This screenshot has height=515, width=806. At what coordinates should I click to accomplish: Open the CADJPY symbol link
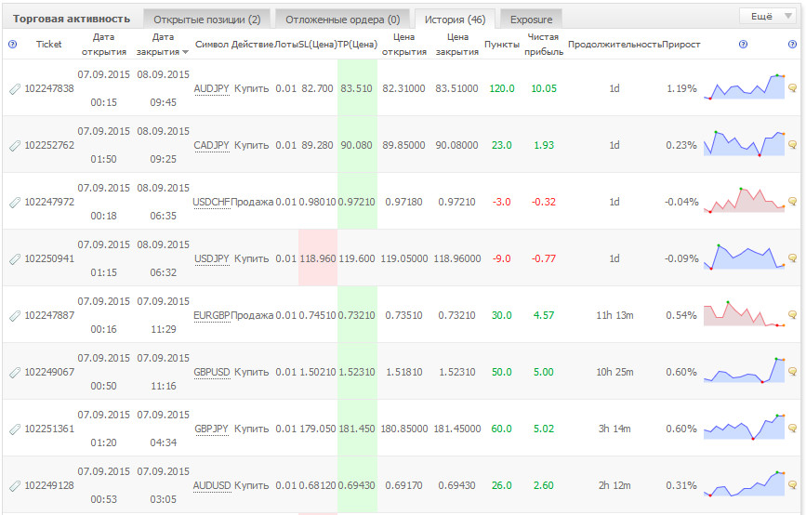pyautogui.click(x=211, y=145)
